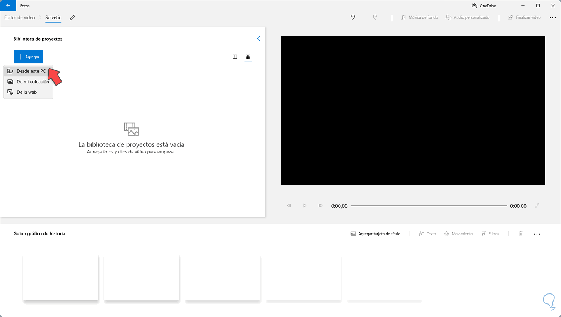
Task: Switch library to medium-size thumbnails view
Action: click(x=235, y=57)
